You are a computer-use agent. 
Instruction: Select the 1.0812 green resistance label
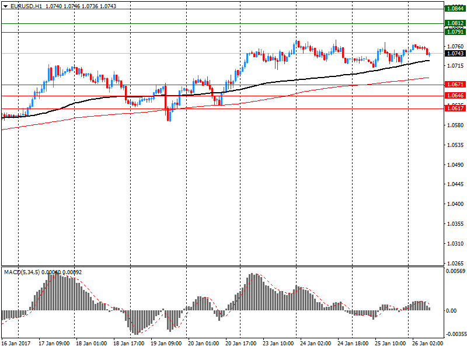455,23
